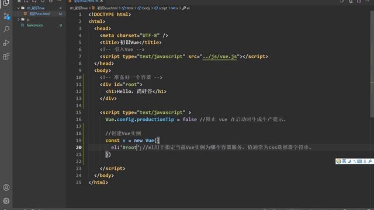Click the el breadcrumb segment
Image resolution: width=374 pixels, height=210 pixels.
186,8
